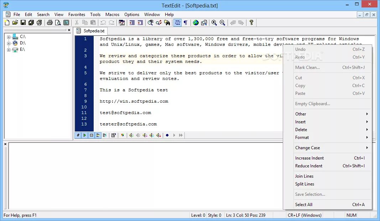Click the 'http://win.softpedia.com' line in the editor
The height and width of the screenshot is (221, 380).
(x=134, y=101)
